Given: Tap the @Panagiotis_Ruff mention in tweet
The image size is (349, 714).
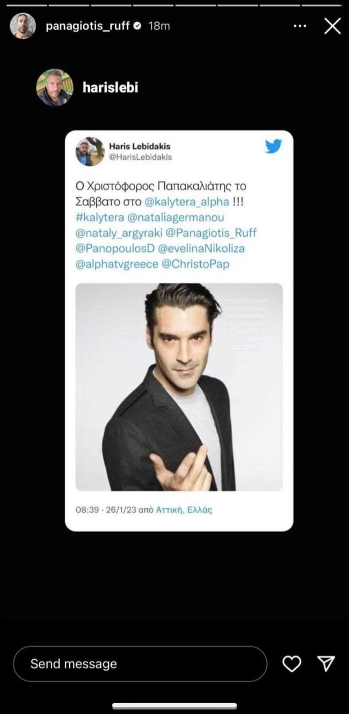Looking at the screenshot, I should (x=211, y=233).
